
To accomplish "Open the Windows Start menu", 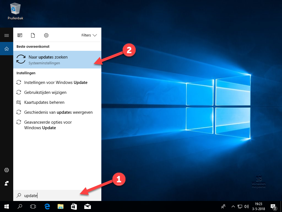I will [x=7, y=206].
